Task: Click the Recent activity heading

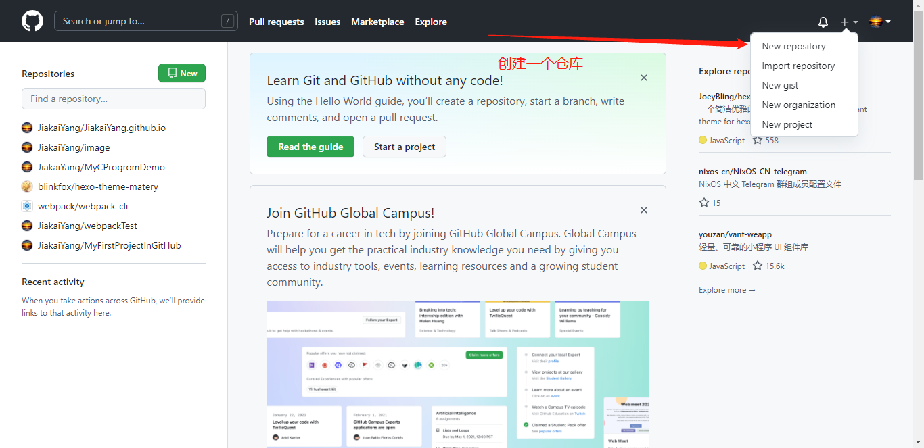Action: click(53, 282)
